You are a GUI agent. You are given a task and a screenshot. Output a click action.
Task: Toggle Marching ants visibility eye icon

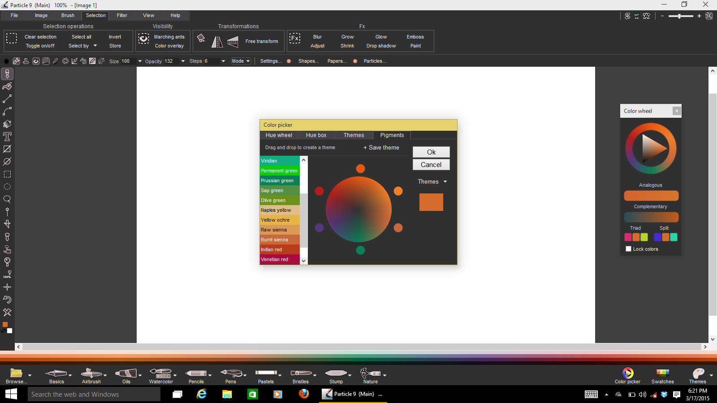tap(143, 39)
